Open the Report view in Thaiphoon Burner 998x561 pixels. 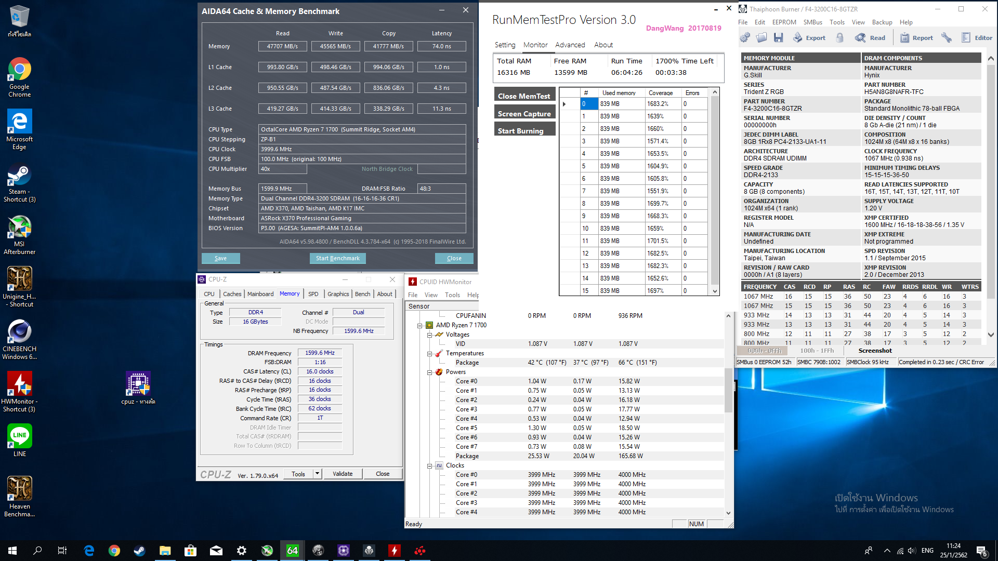[916, 37]
